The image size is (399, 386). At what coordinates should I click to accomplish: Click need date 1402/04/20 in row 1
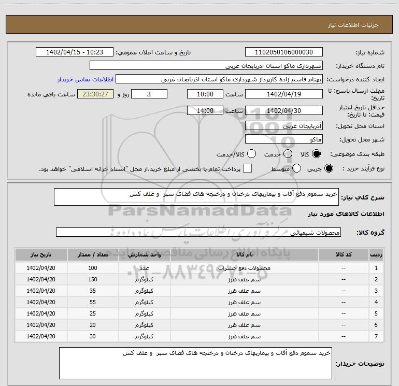[x=41, y=268]
